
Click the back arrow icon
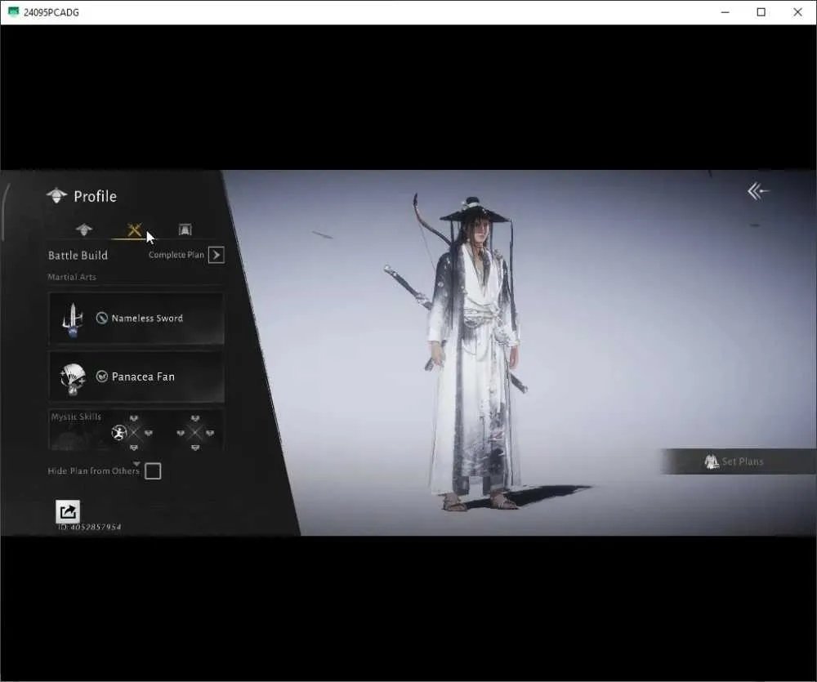(x=758, y=191)
